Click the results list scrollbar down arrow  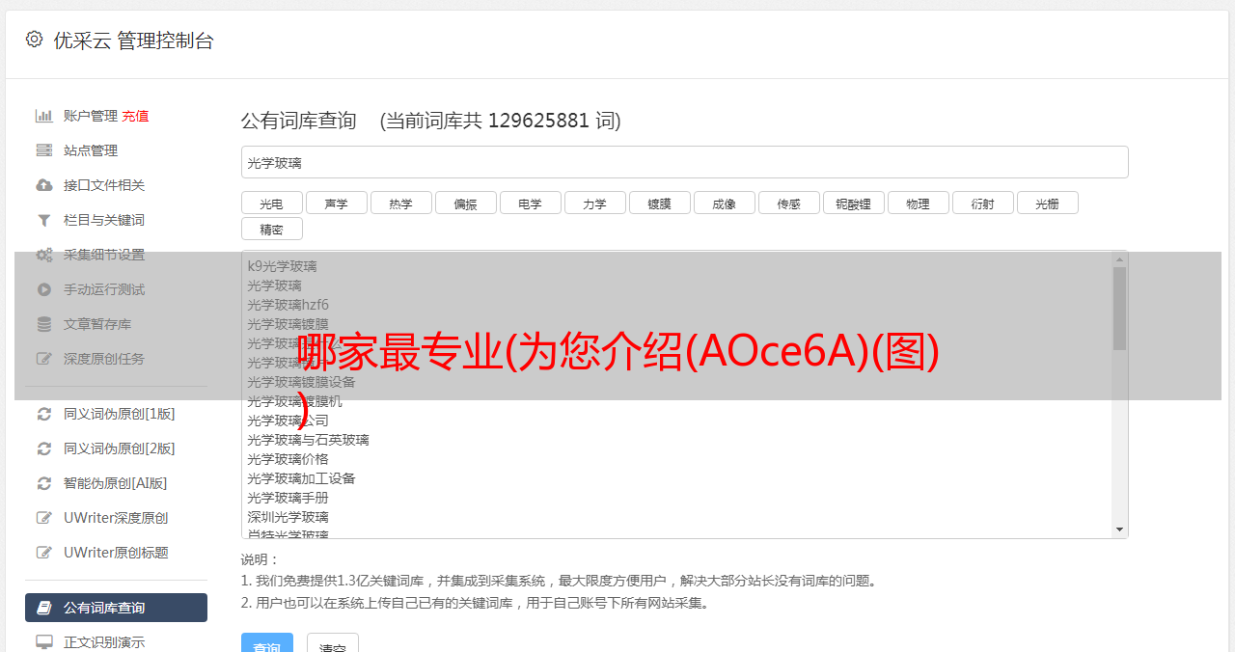(x=1119, y=530)
